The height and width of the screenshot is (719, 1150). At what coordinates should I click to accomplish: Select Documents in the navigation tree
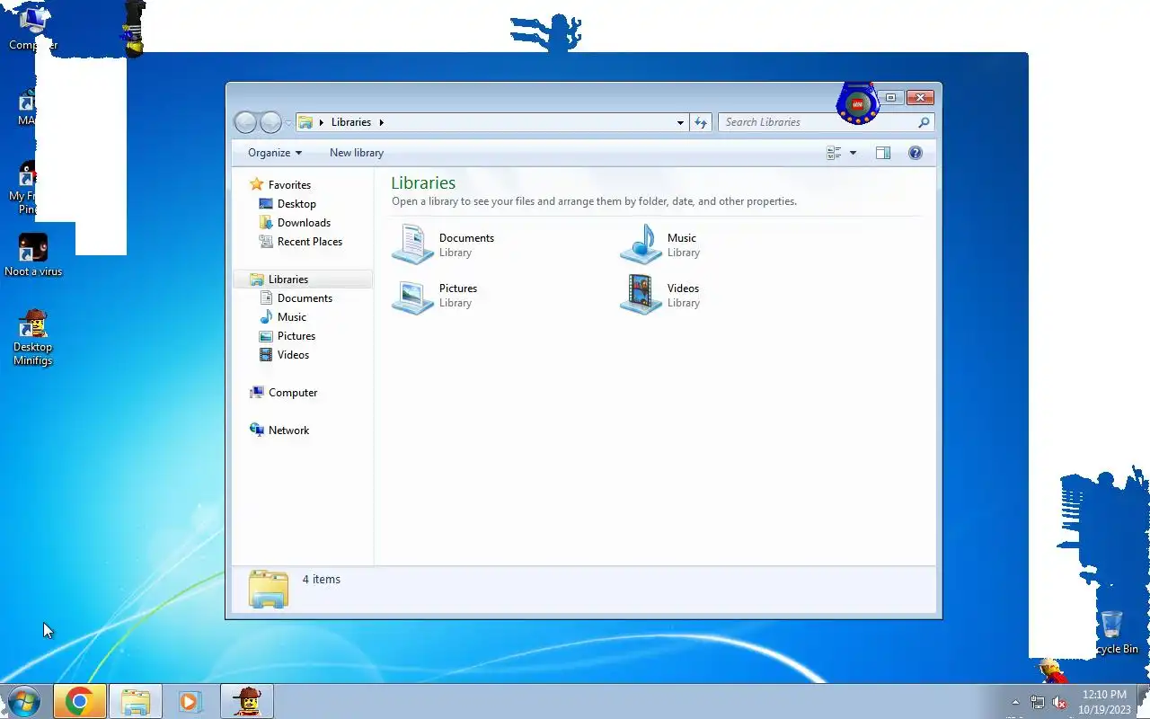[305, 298]
